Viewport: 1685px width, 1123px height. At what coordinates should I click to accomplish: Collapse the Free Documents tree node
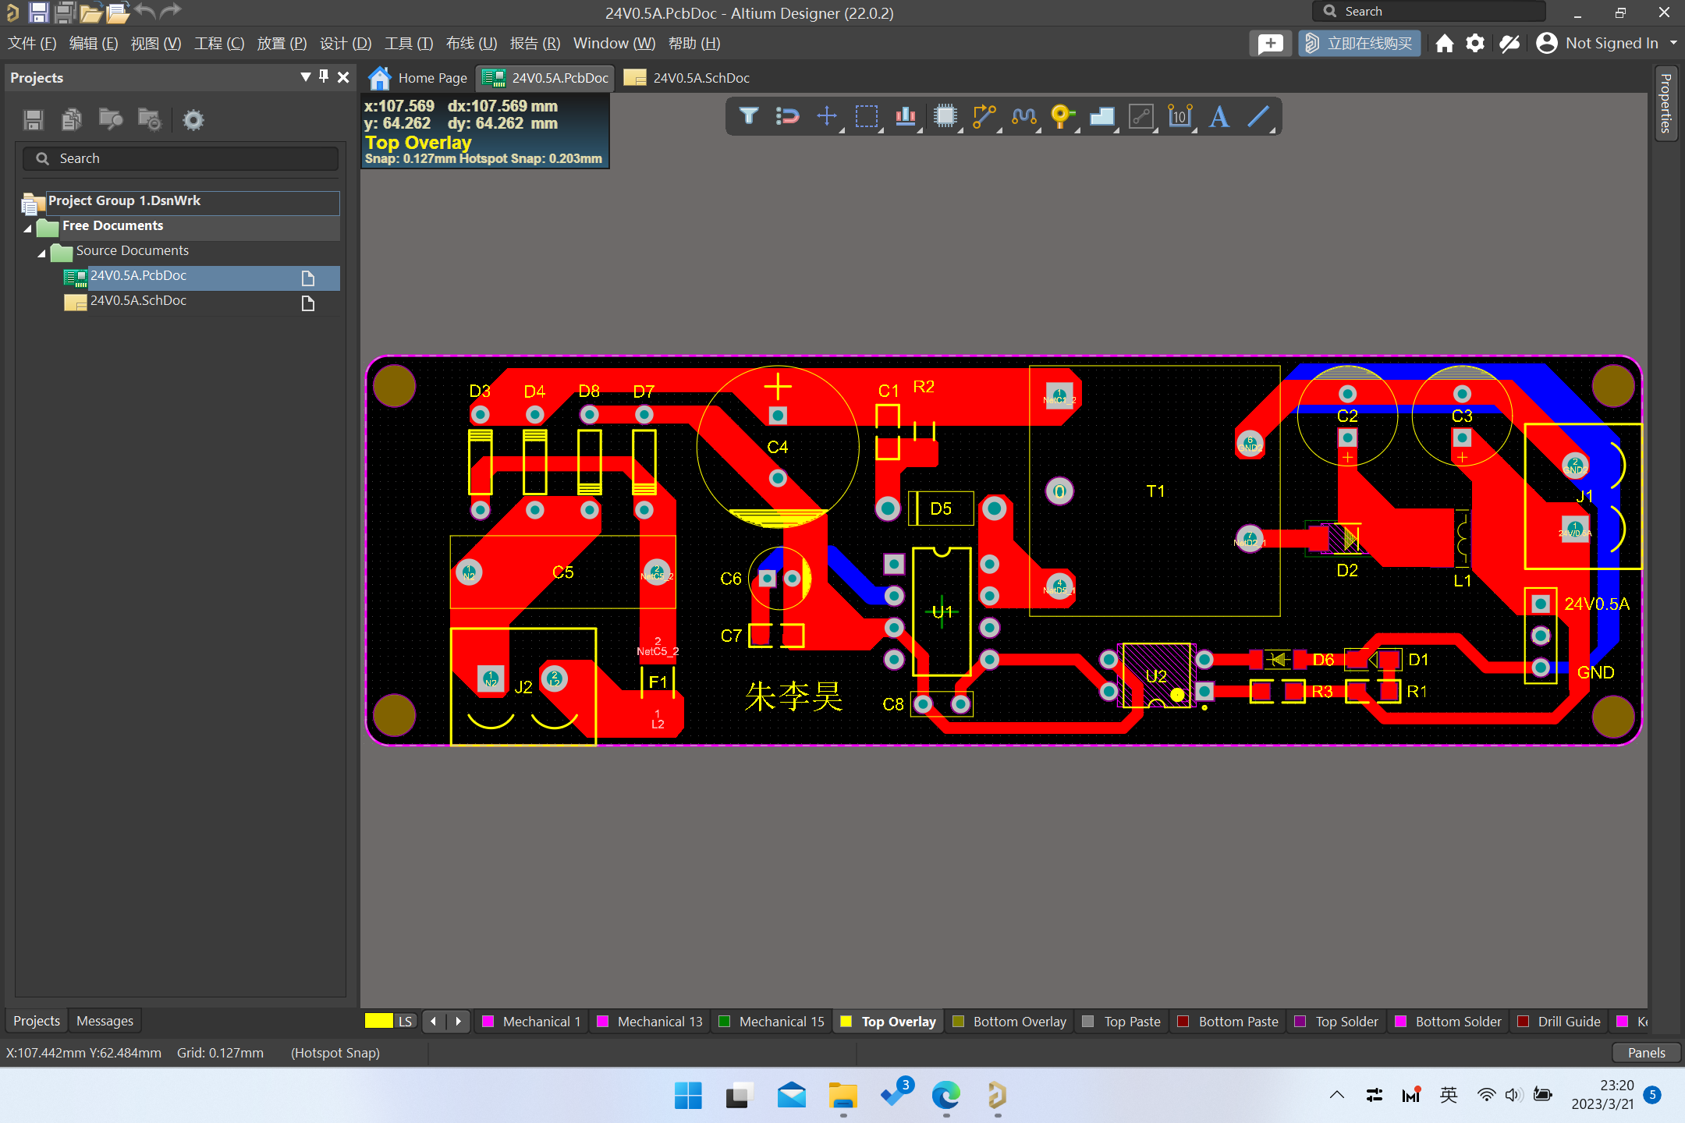pyautogui.click(x=28, y=228)
